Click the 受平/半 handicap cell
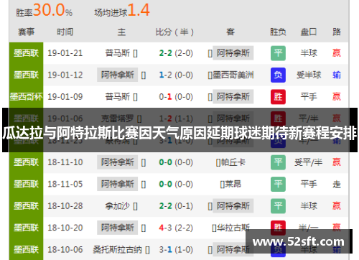 [309, 162]
